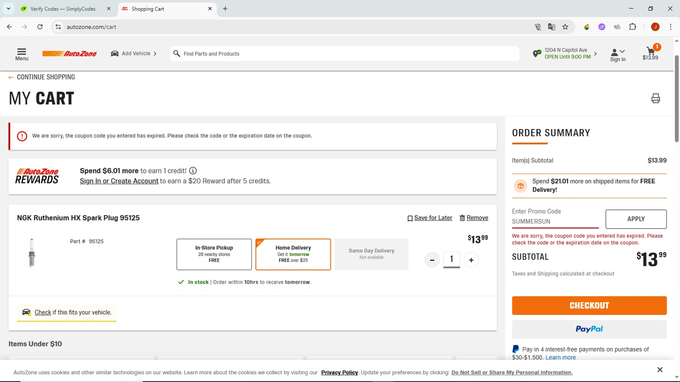The width and height of the screenshot is (680, 382).
Task: Select Same Day Delivery option
Action: 371,254
